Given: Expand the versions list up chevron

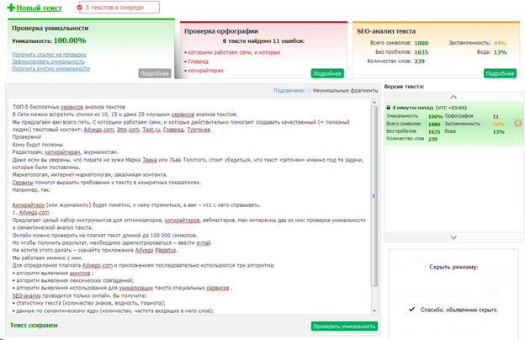Looking at the screenshot, I should pos(453,97).
